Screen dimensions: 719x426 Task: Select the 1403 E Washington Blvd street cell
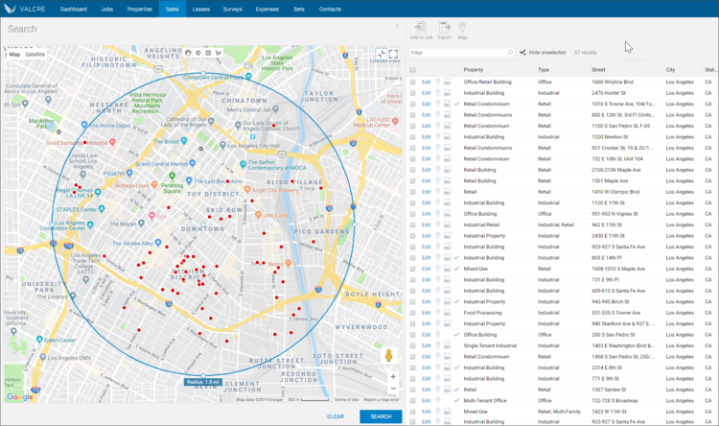tap(623, 345)
